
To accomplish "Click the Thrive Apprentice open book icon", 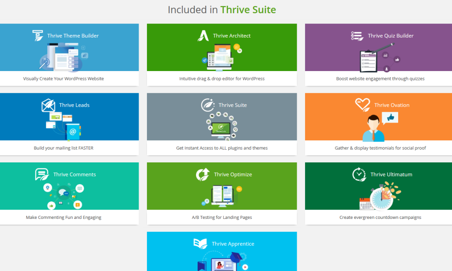I will (200, 244).
